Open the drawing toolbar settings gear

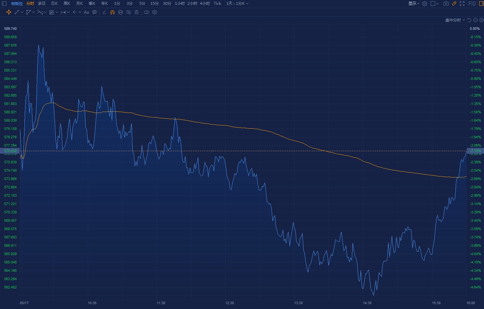(x=155, y=12)
